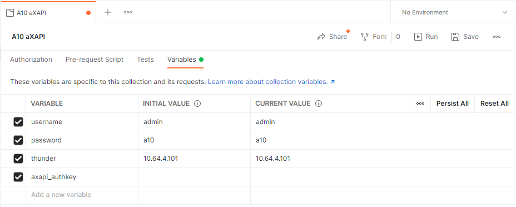This screenshot has height=207, width=516.
Task: Open a new tab with plus icon
Action: [x=108, y=12]
